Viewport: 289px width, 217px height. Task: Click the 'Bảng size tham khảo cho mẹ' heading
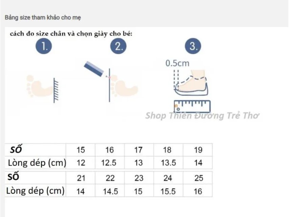point(43,17)
